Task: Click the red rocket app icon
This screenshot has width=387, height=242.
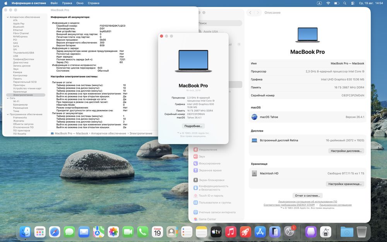Action: point(245,232)
